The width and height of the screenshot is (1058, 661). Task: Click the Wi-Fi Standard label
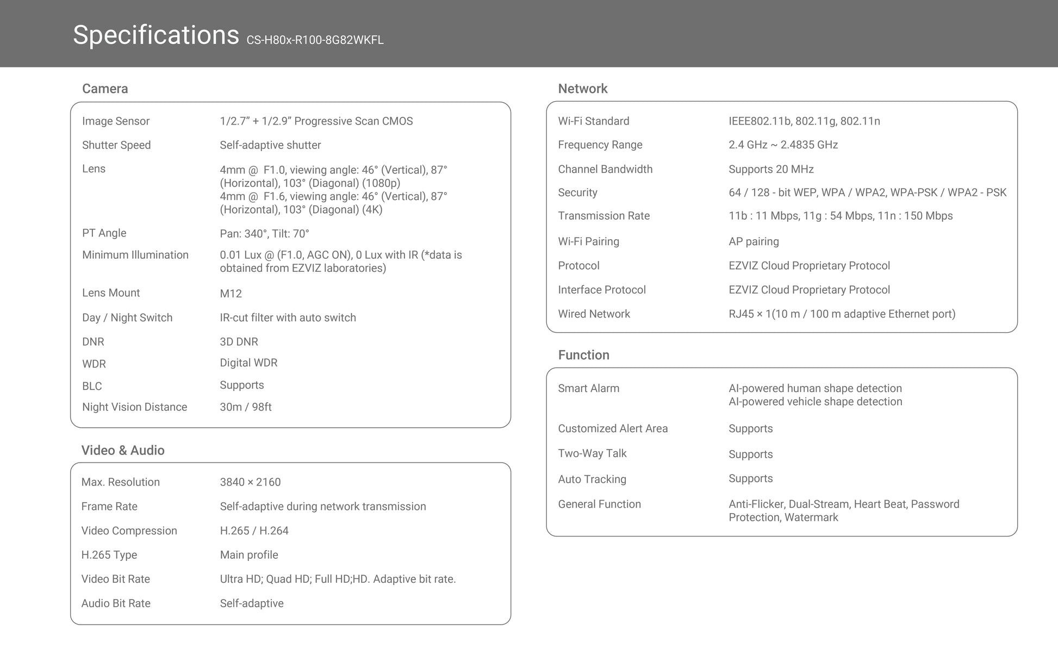593,121
